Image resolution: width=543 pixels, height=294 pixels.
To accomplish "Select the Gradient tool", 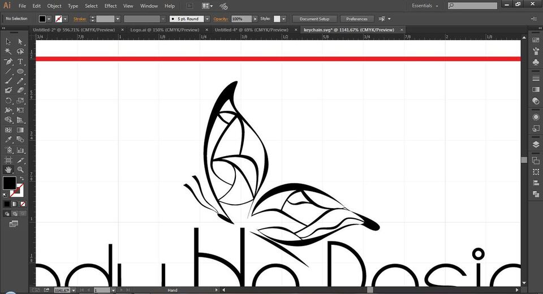I will coord(20,130).
